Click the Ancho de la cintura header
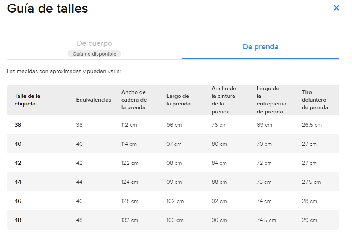352x236 pixels. tap(224, 100)
